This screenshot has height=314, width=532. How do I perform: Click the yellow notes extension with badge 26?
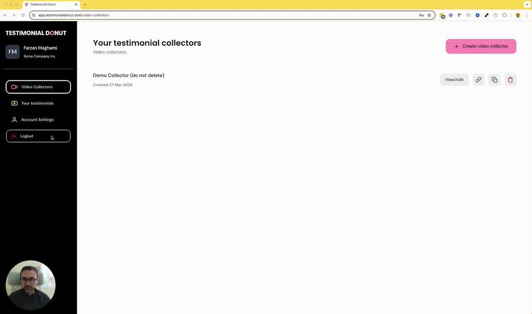point(442,15)
